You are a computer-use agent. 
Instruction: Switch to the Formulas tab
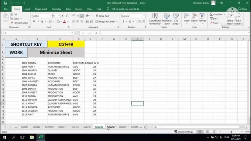click(56, 9)
